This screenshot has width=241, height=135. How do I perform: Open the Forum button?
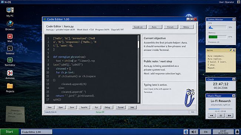click(170, 27)
